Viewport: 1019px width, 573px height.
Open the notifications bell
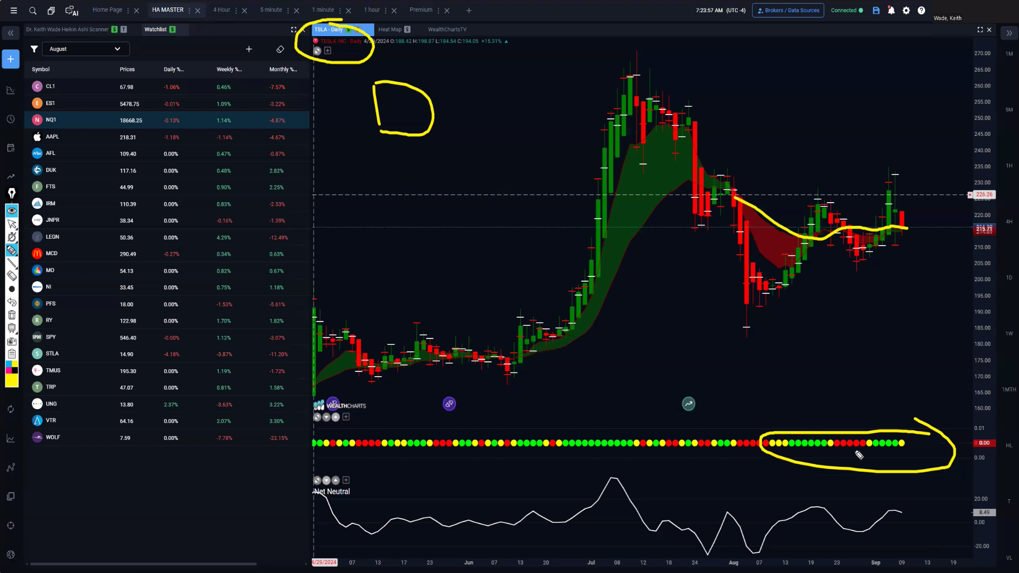pyautogui.click(x=891, y=10)
